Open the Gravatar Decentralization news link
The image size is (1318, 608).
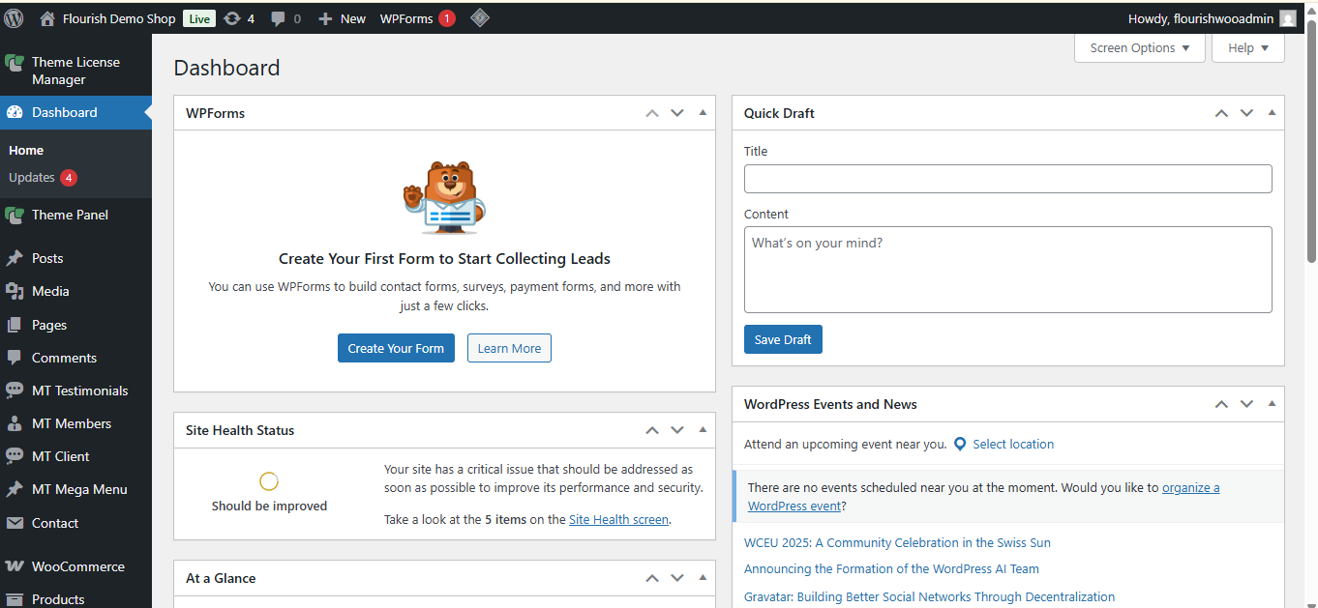tap(929, 597)
